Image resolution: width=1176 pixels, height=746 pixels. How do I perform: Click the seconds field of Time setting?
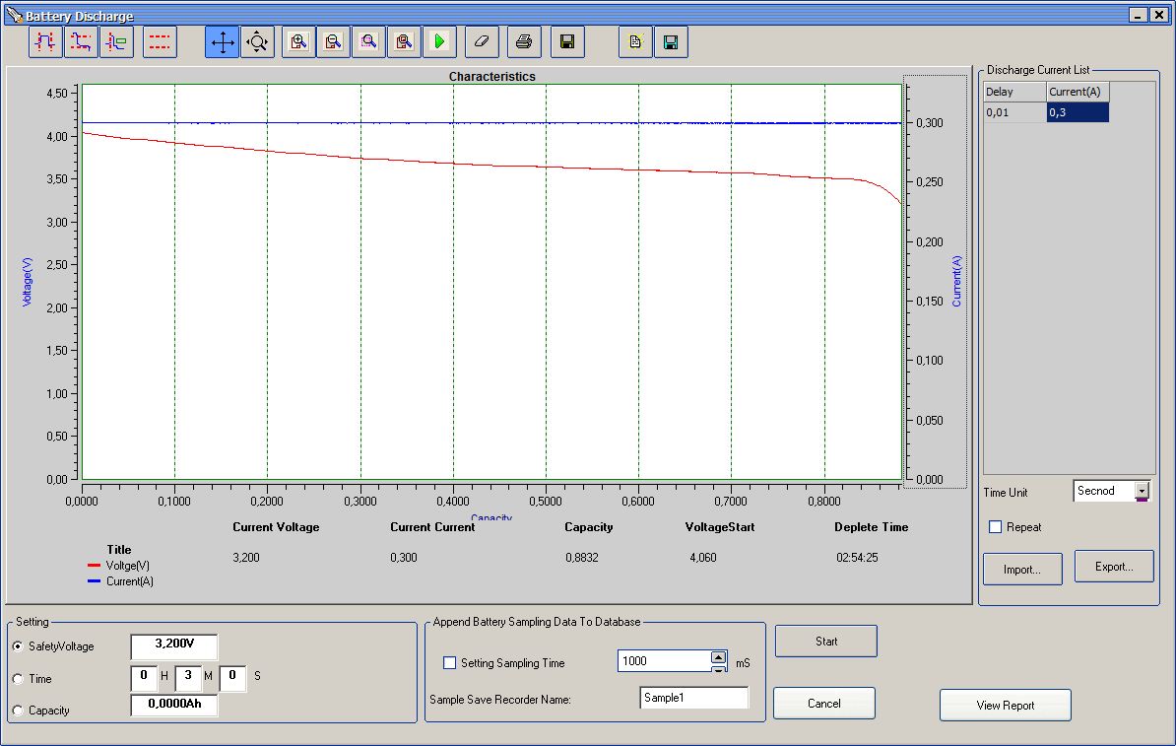[x=232, y=676]
